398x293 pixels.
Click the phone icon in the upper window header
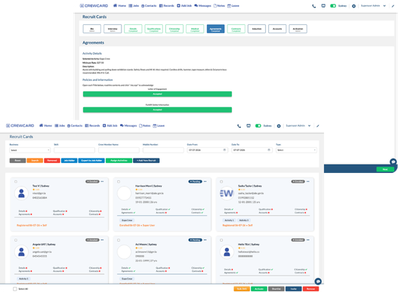314,6
